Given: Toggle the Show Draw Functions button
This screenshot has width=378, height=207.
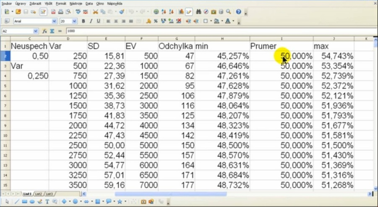Looking at the screenshot, I should point(189,12).
